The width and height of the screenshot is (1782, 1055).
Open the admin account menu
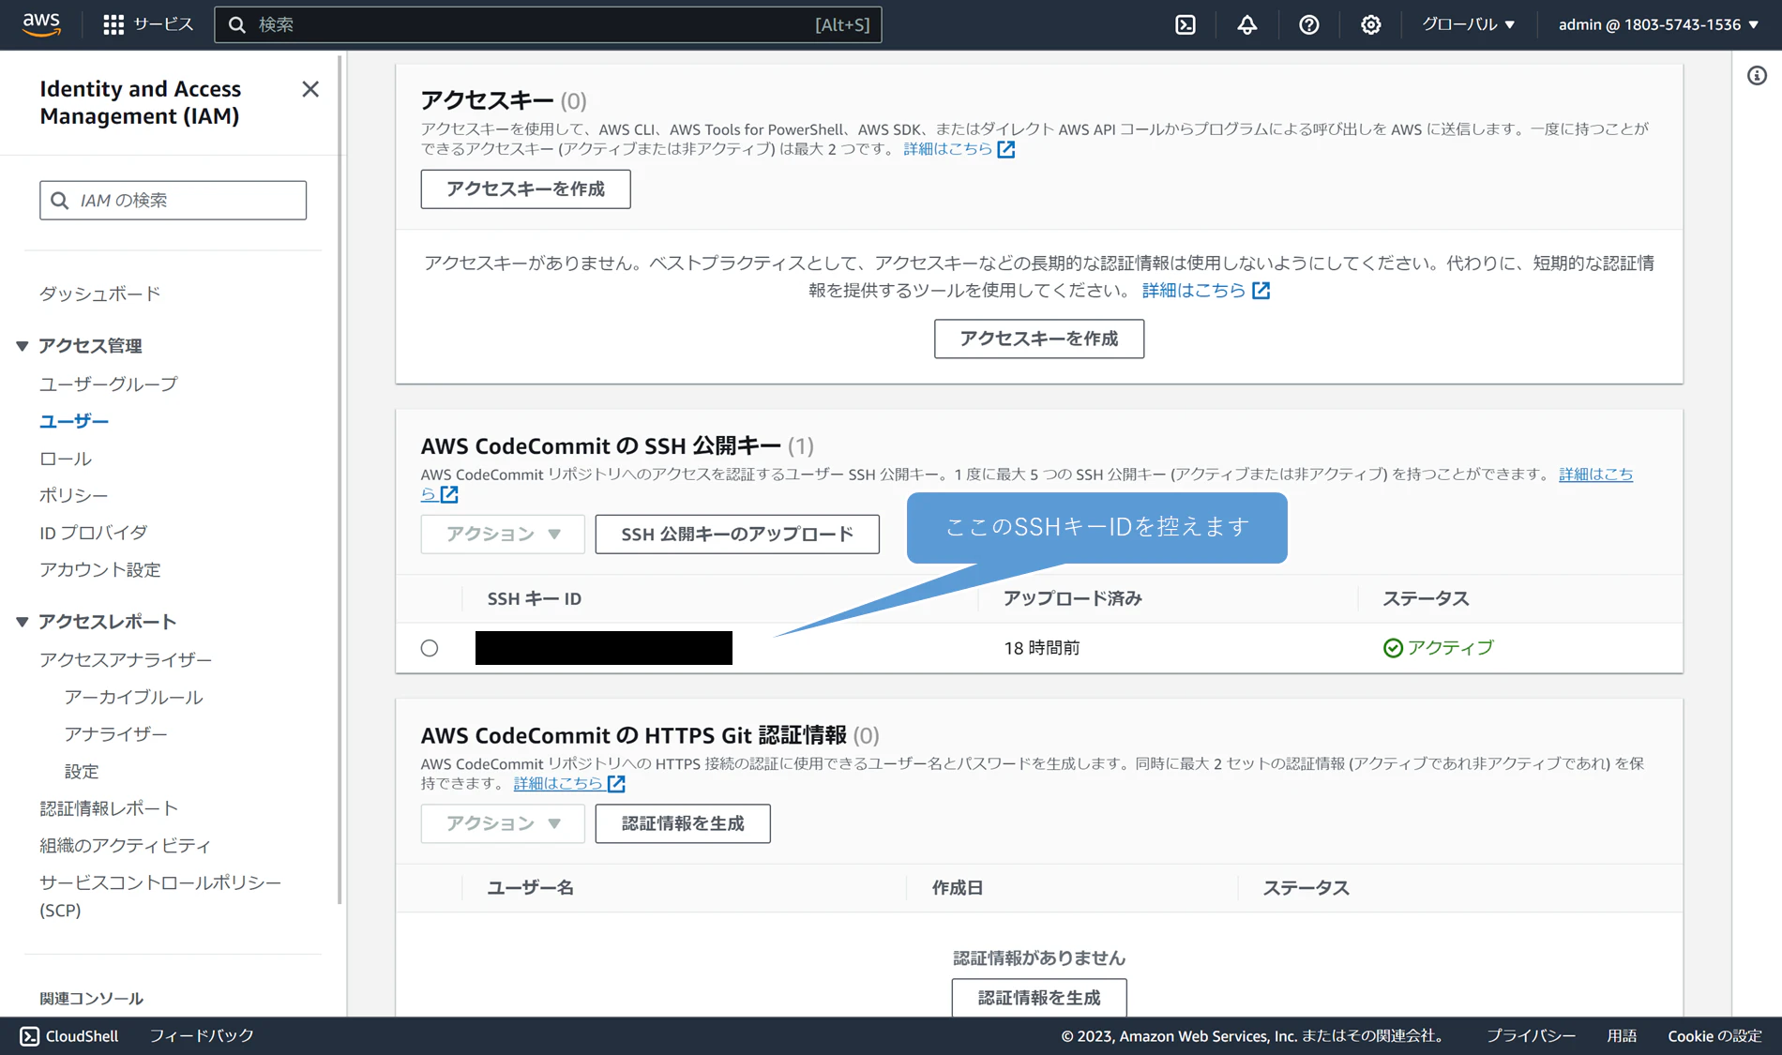pos(1658,24)
